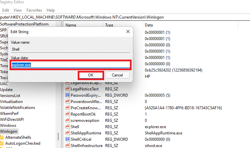The image size is (250, 148).
Task: Select the Winlogon key in tree
Action: click(9, 131)
